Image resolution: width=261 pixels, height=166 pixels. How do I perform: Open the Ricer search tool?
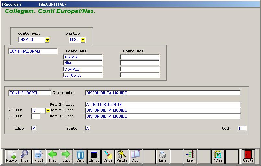pyautogui.click(x=25, y=157)
